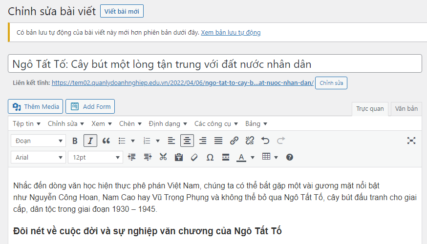427x244 pixels.
Task: Open keyboard shortcuts help icon
Action: pyautogui.click(x=290, y=157)
